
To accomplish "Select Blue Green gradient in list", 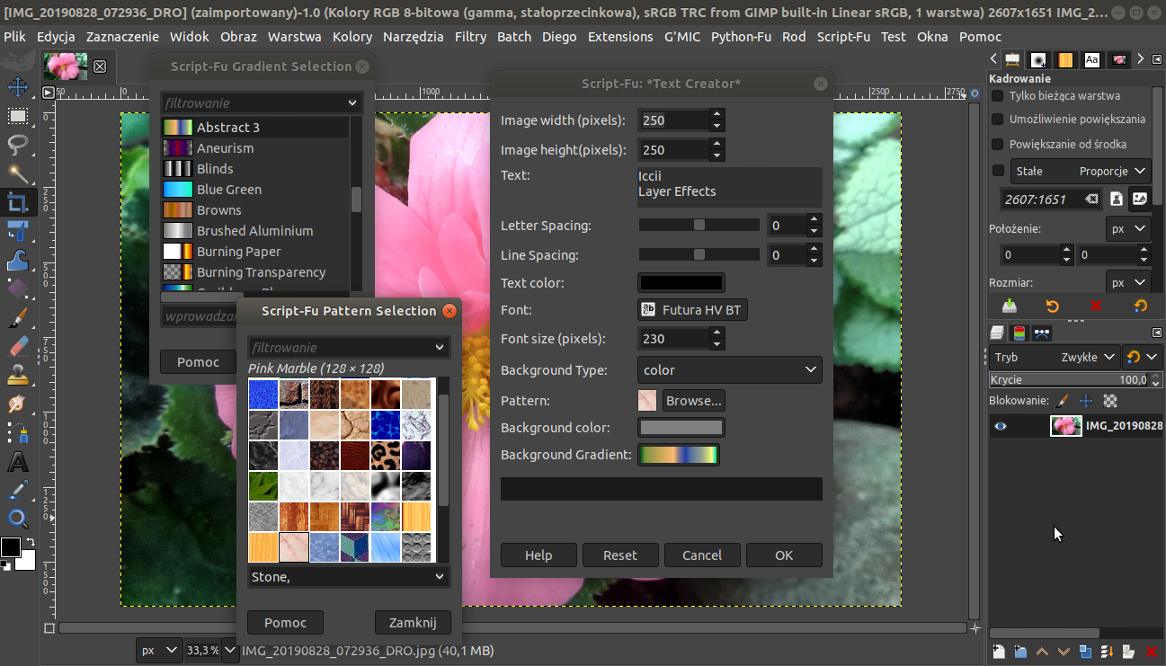I will pyautogui.click(x=229, y=190).
